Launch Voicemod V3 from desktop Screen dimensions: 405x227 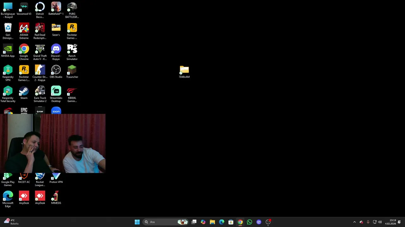24,9
